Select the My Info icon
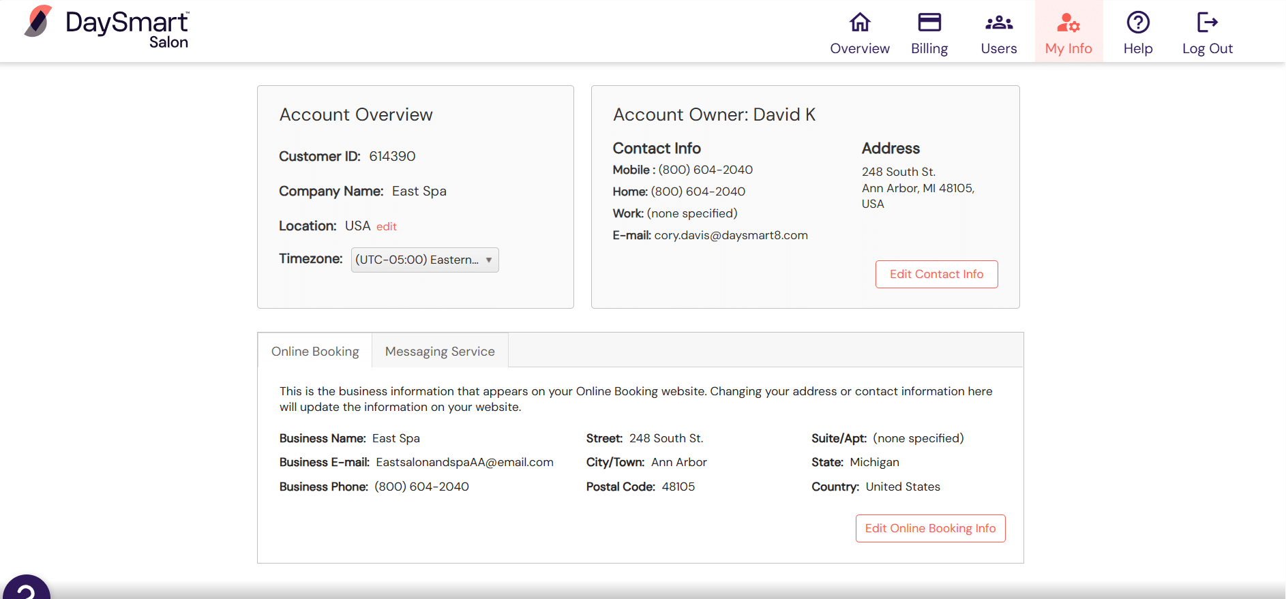Image resolution: width=1286 pixels, height=599 pixels. pyautogui.click(x=1068, y=23)
